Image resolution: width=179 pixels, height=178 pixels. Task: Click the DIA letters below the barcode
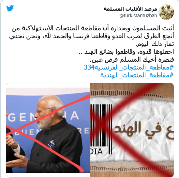point(97,151)
